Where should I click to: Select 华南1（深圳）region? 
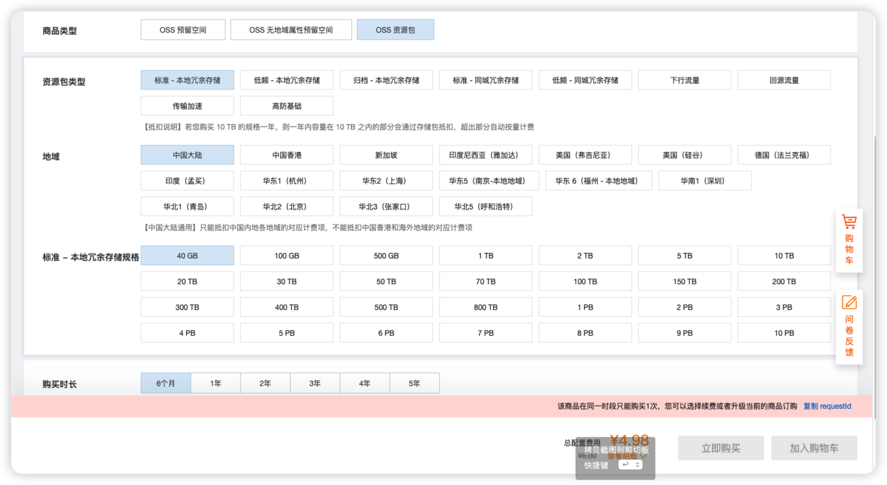point(705,180)
